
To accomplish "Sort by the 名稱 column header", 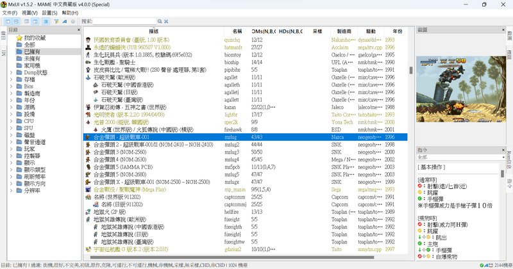I will 237,31.
